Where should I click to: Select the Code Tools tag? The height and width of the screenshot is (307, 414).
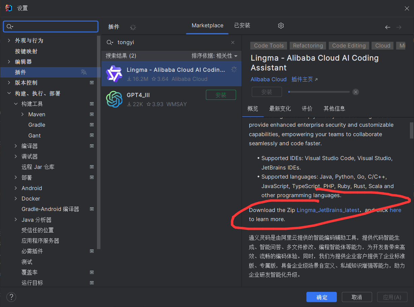pyautogui.click(x=269, y=45)
